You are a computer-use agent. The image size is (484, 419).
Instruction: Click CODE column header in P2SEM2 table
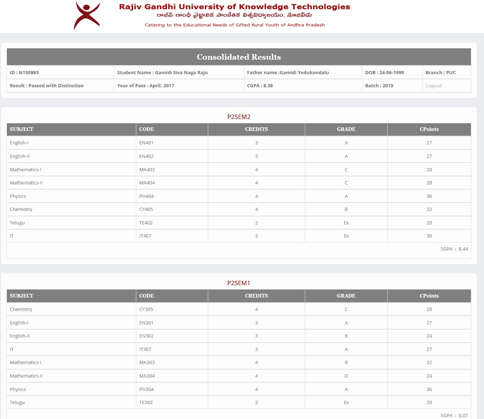[x=172, y=129]
